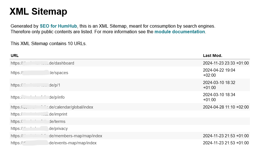
Task: Click the URL column header
Action: click(15, 56)
